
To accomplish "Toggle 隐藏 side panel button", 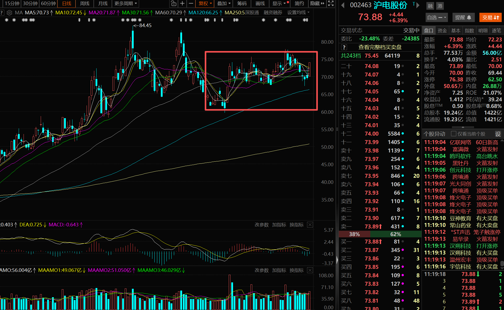I will point(317,4).
